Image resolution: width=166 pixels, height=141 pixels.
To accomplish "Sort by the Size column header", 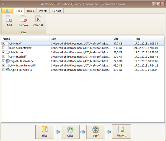I will pyautogui.click(x=123, y=39).
